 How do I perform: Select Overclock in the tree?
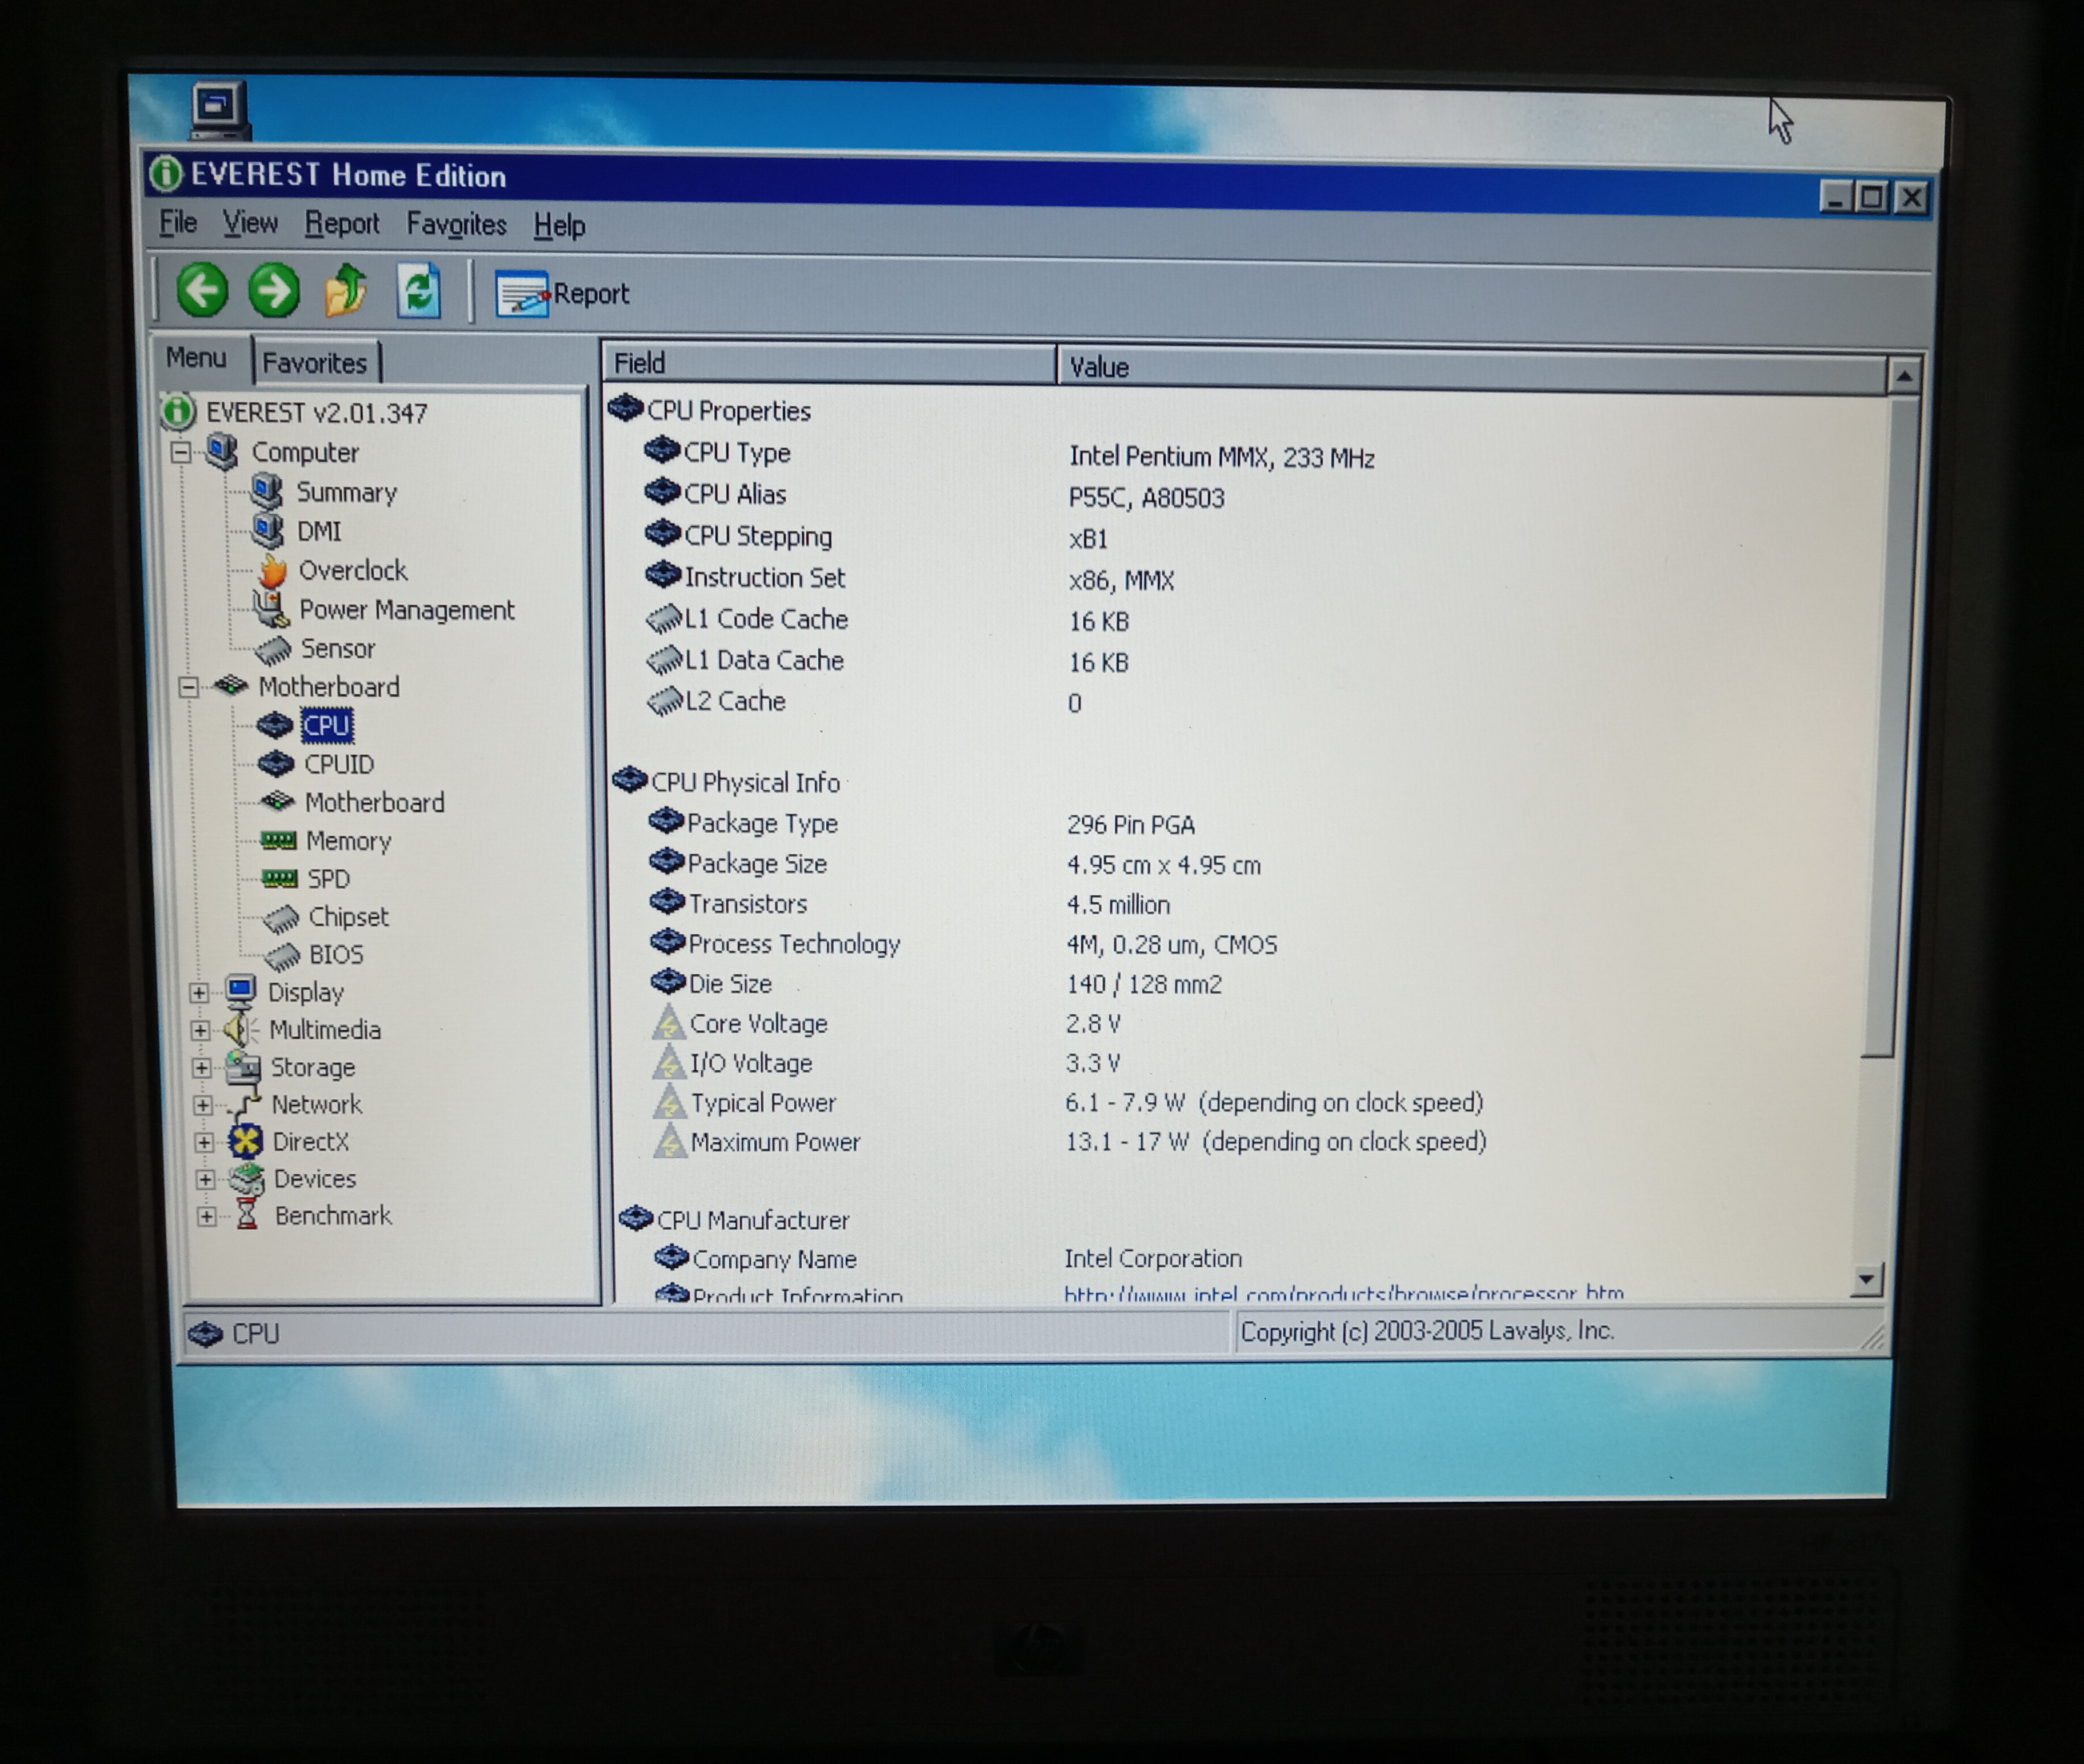point(352,571)
